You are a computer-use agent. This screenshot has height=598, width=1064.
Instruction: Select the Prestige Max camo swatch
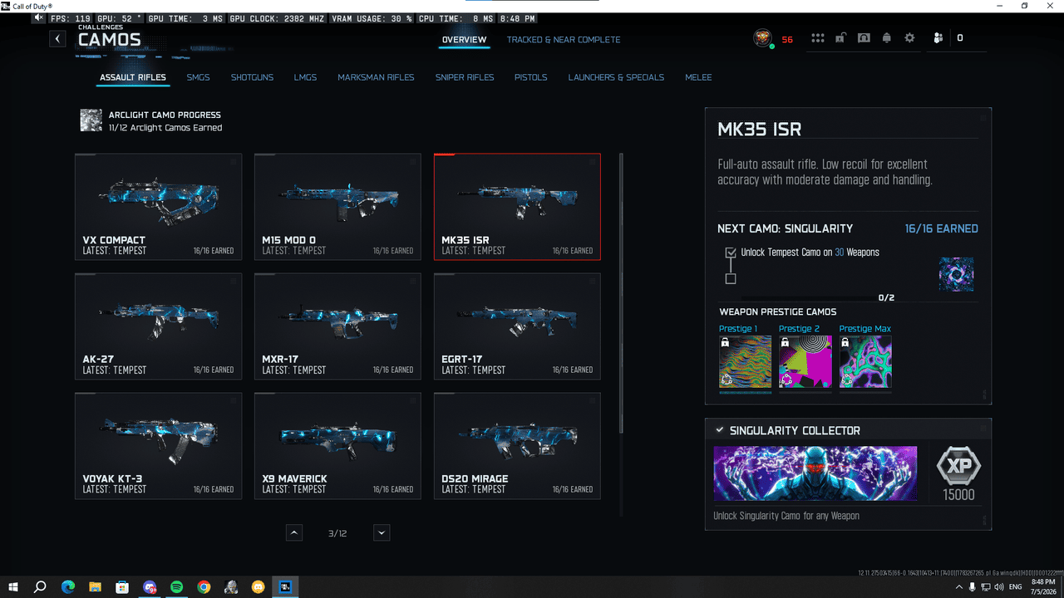click(865, 361)
